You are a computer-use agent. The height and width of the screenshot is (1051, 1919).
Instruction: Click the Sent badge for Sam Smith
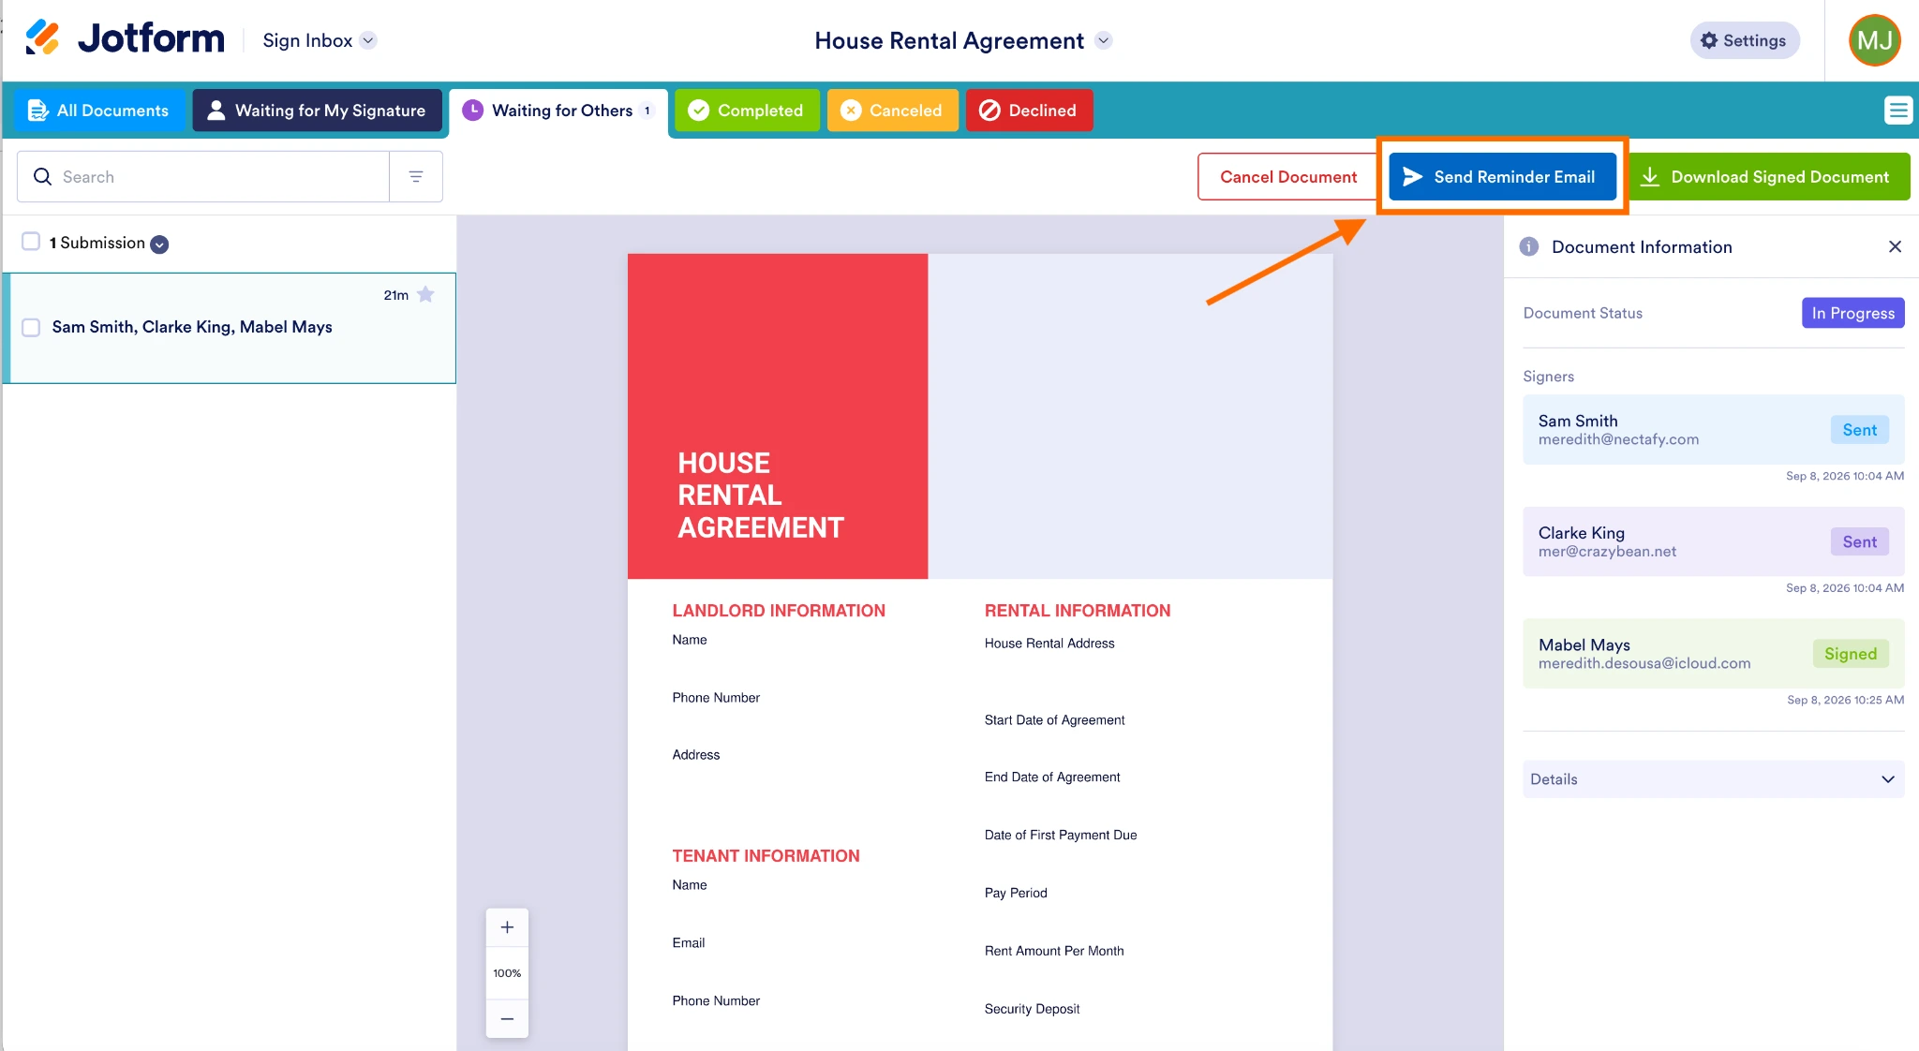tap(1859, 430)
